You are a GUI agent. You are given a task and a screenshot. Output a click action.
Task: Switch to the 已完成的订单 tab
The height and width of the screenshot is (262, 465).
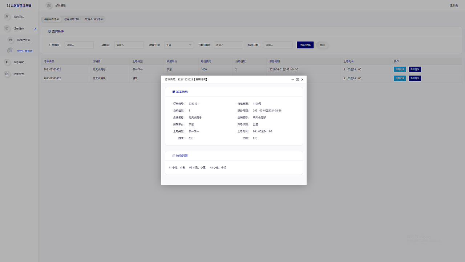click(x=72, y=19)
